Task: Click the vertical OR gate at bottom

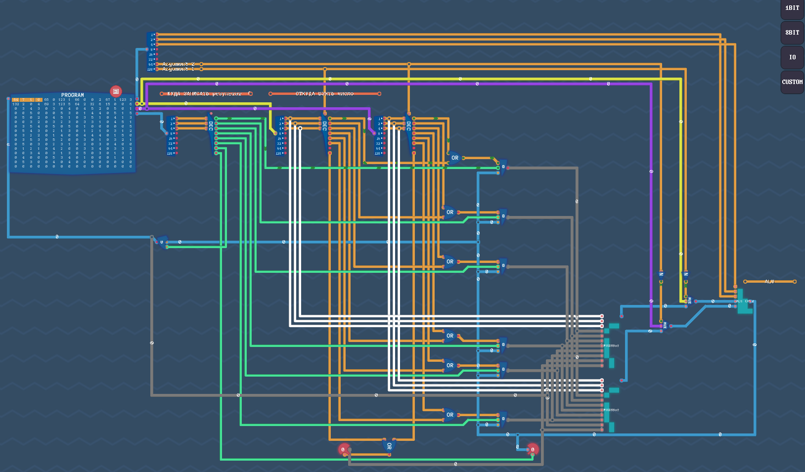Action: [x=389, y=445]
